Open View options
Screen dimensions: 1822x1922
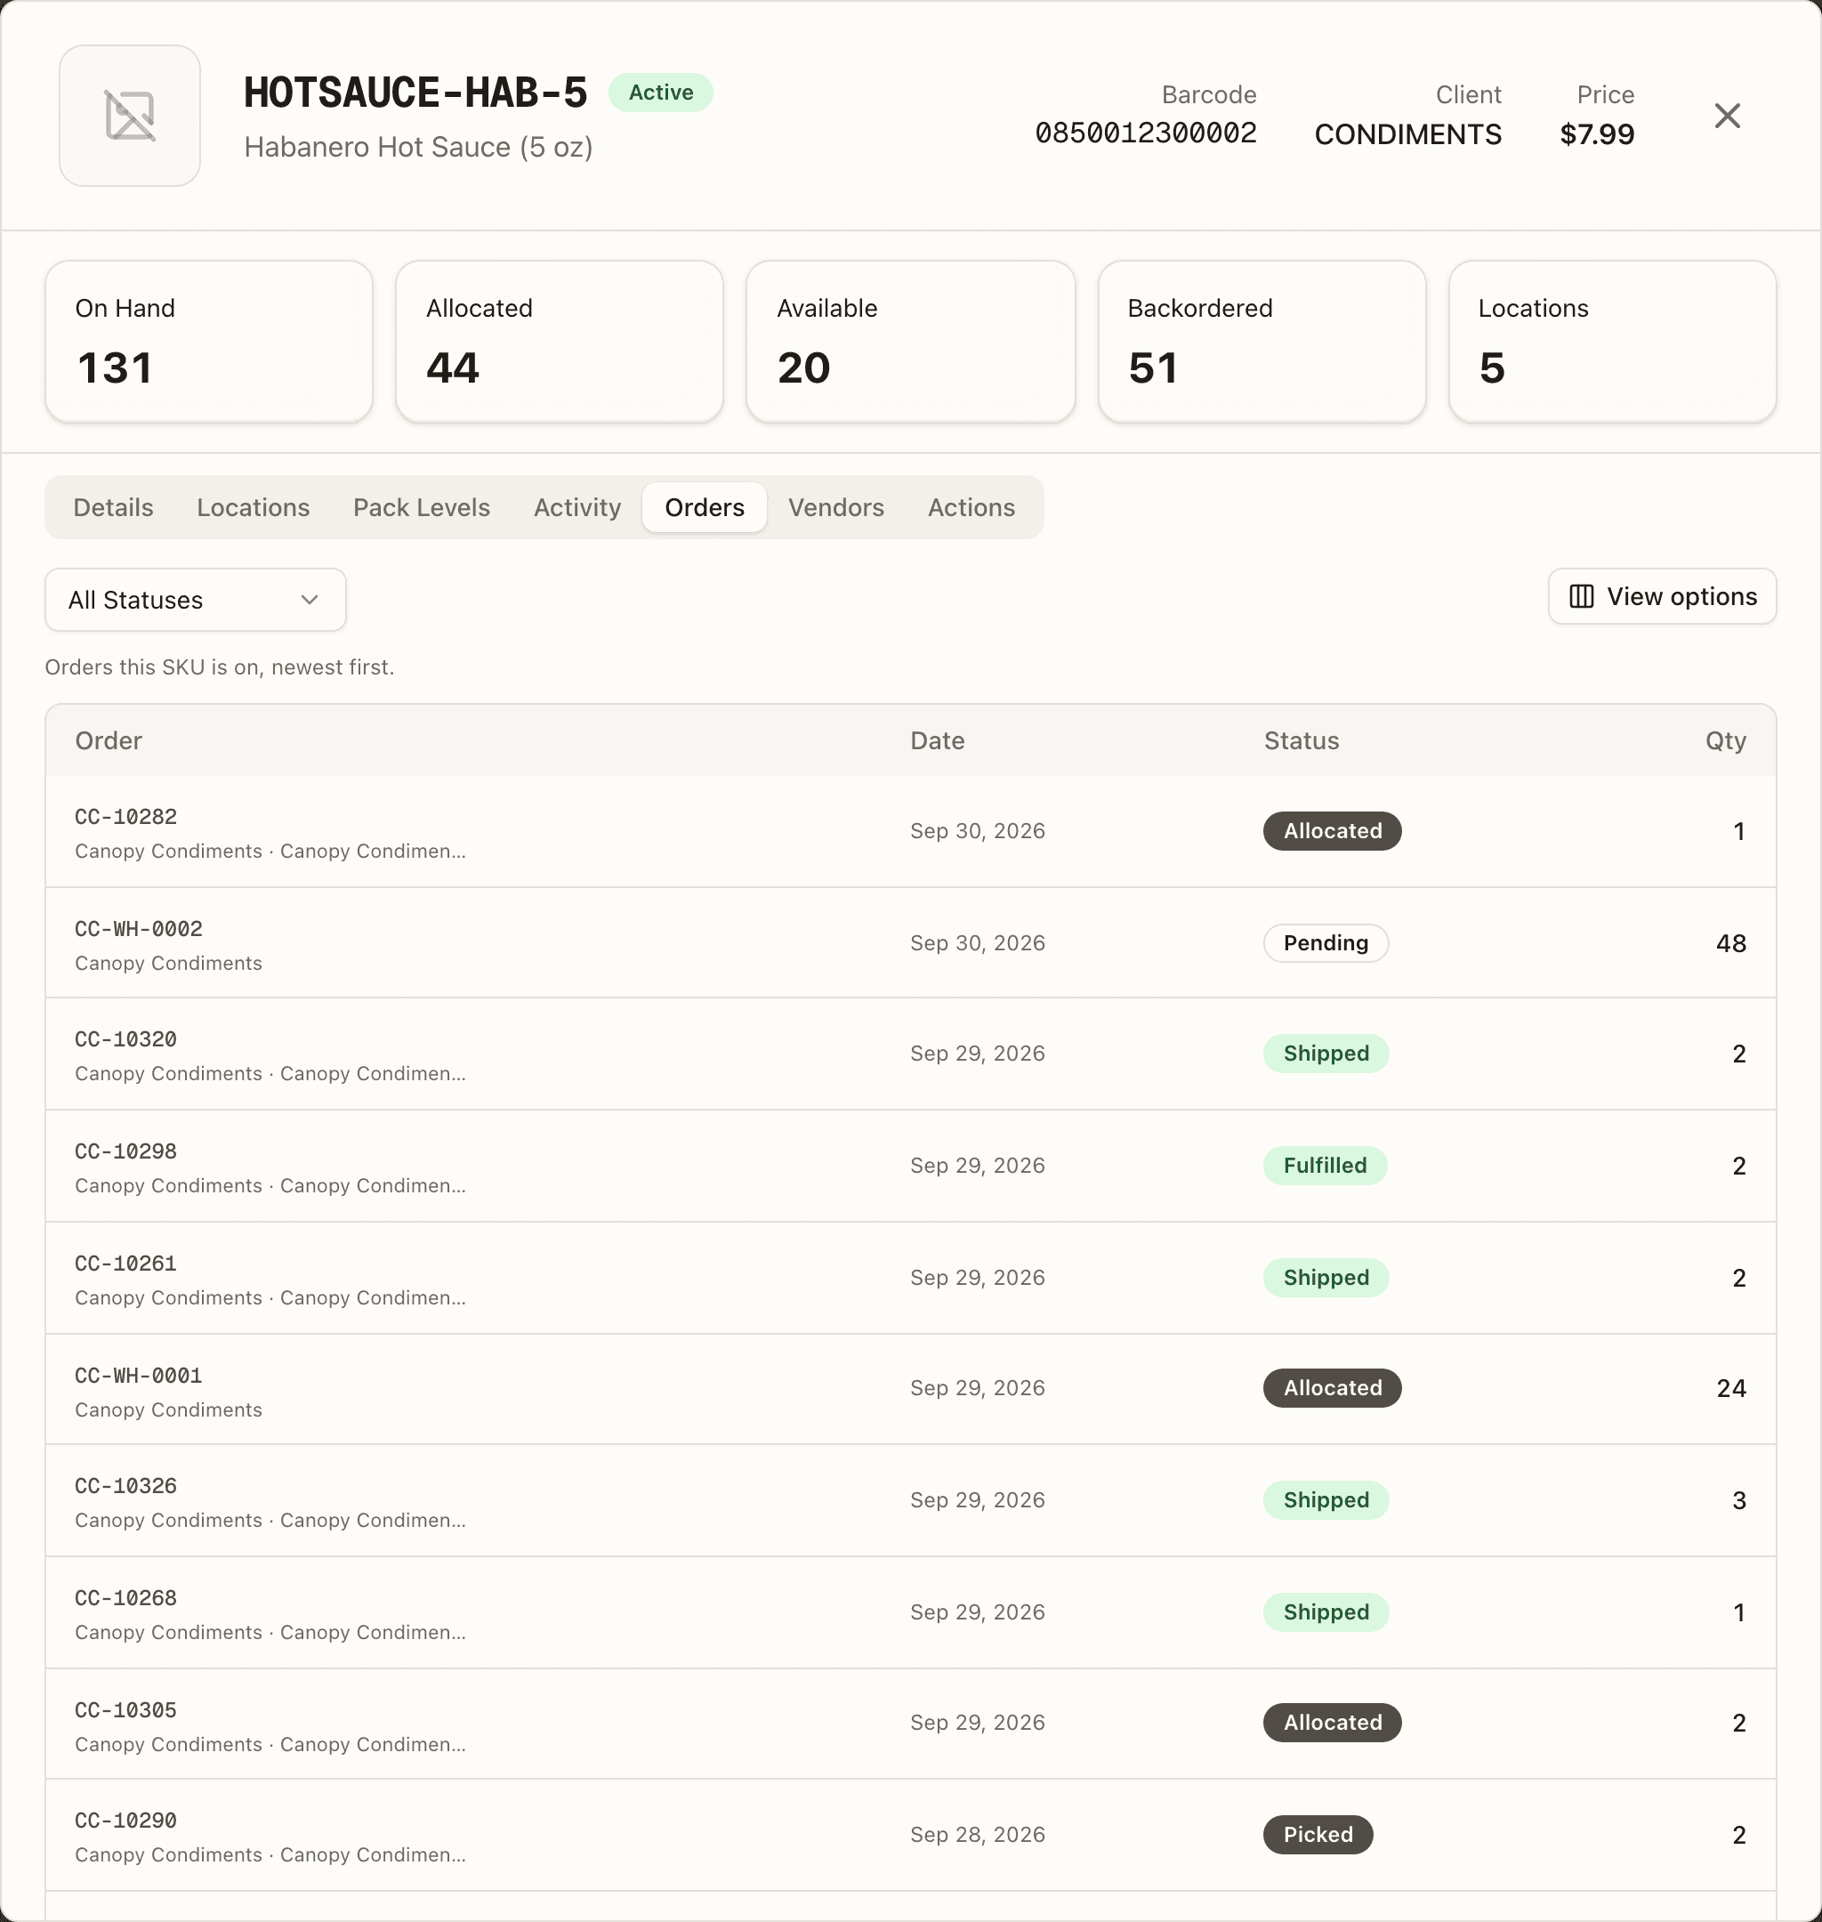[x=1662, y=596]
